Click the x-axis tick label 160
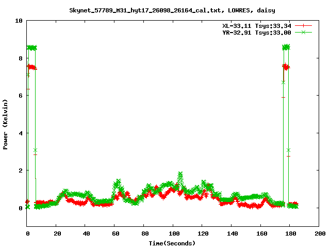This screenshot has height=248, width=330. tap(262, 234)
